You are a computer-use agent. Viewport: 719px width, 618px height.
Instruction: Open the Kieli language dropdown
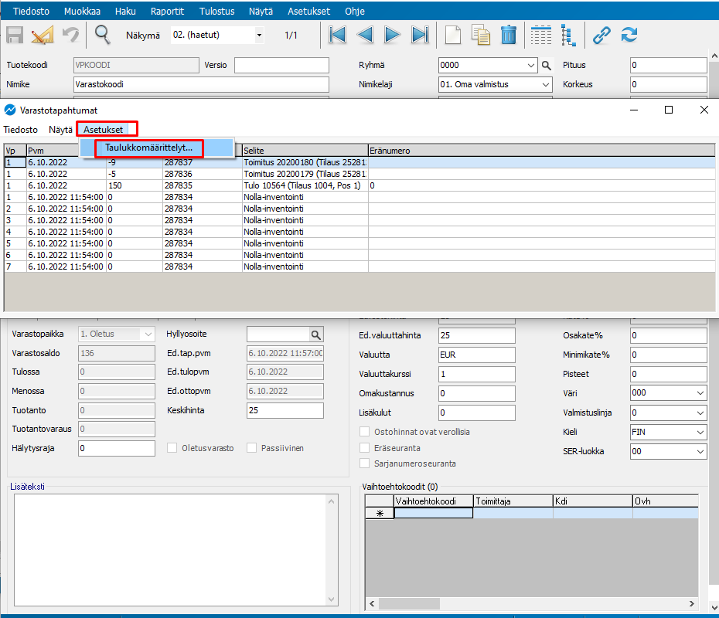click(700, 432)
